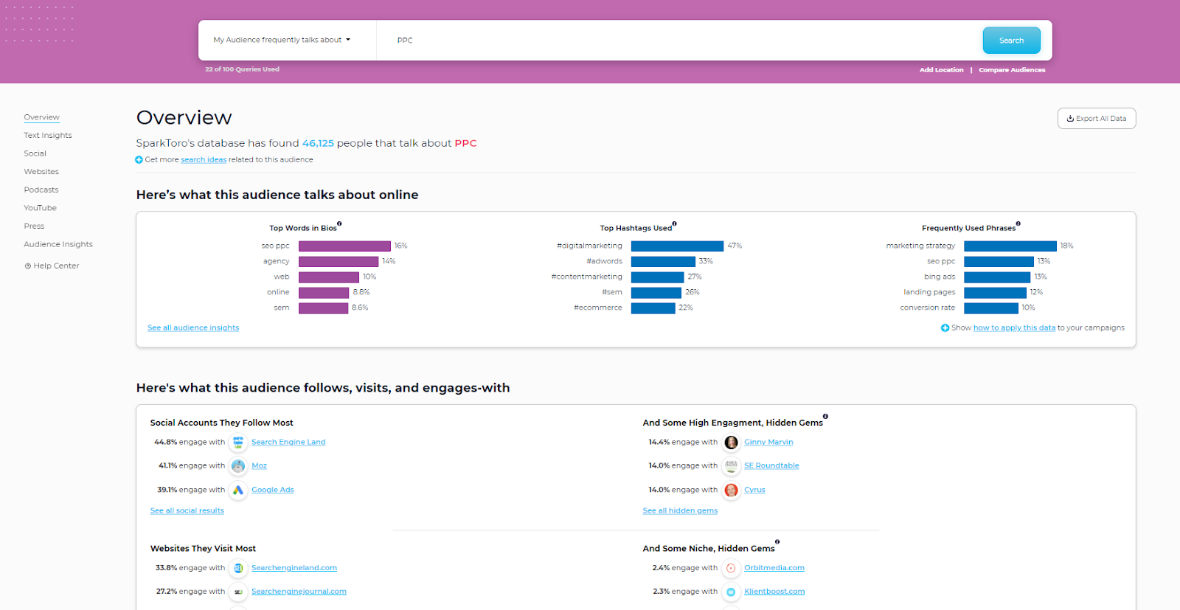Navigate to Websites in sidebar
The image size is (1180, 610).
pos(41,172)
